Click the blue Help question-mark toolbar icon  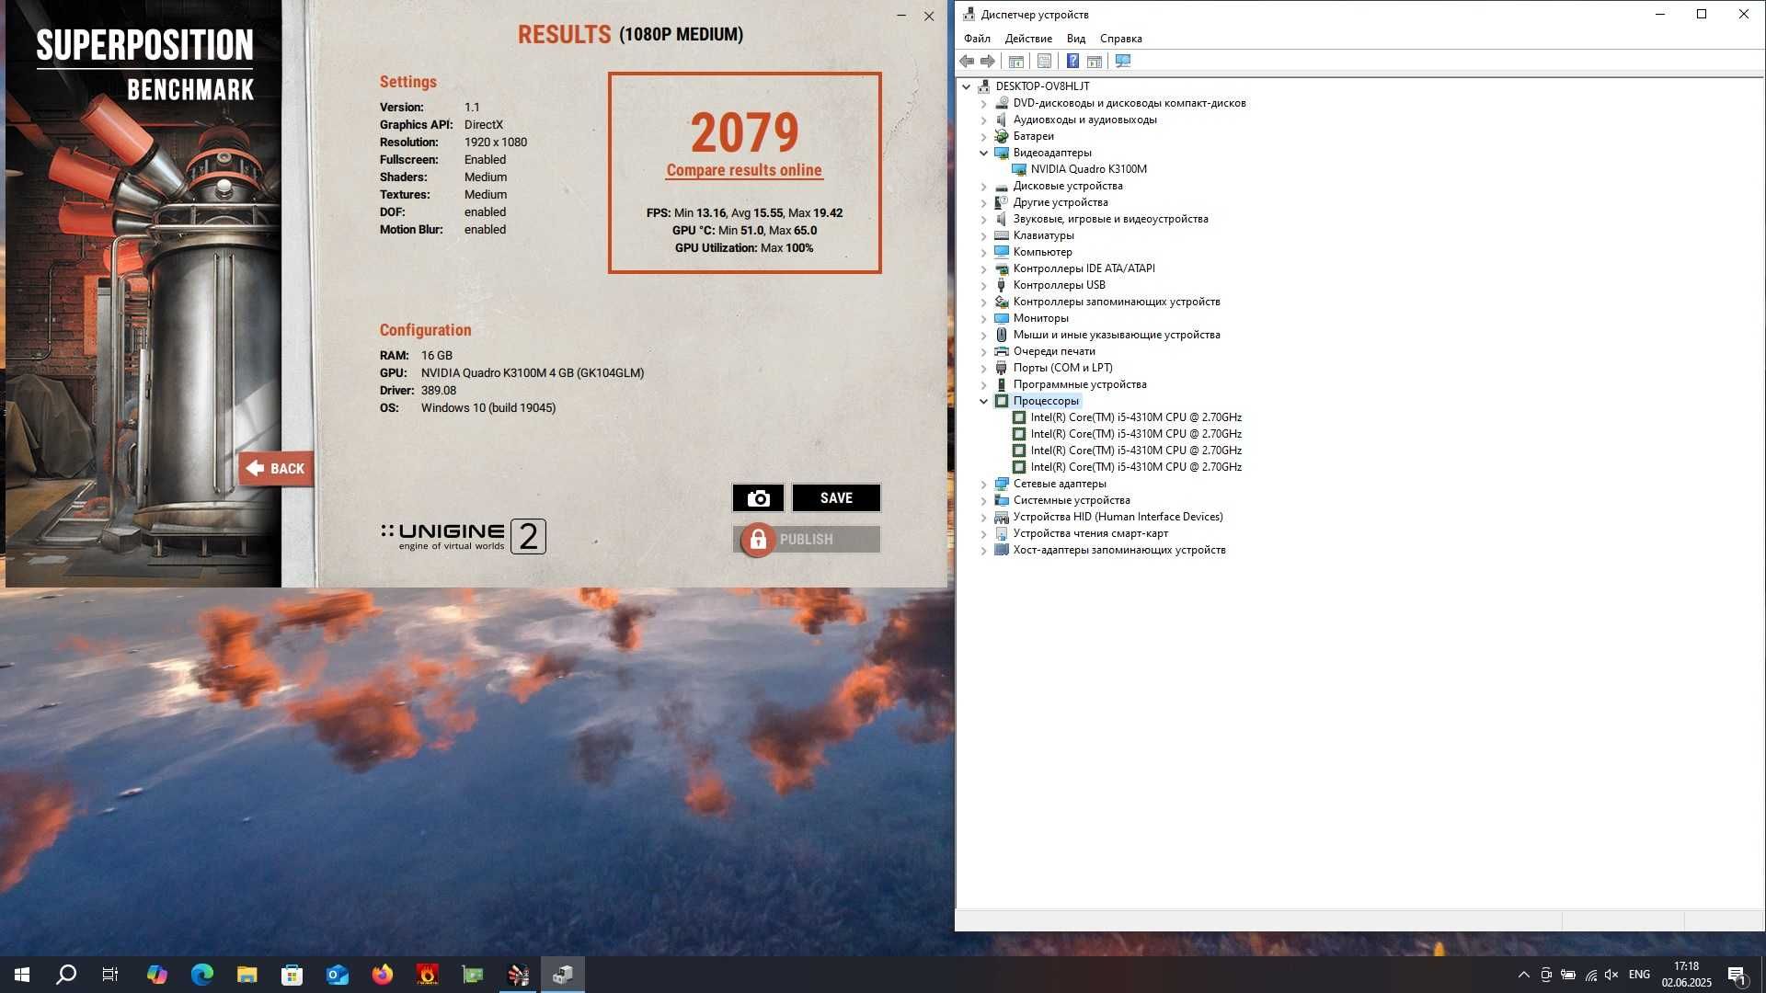[x=1072, y=61]
